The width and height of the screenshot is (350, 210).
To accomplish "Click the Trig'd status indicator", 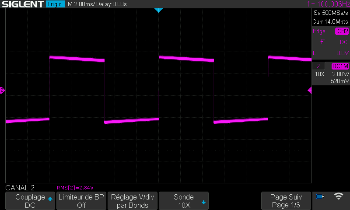I will (56, 4).
